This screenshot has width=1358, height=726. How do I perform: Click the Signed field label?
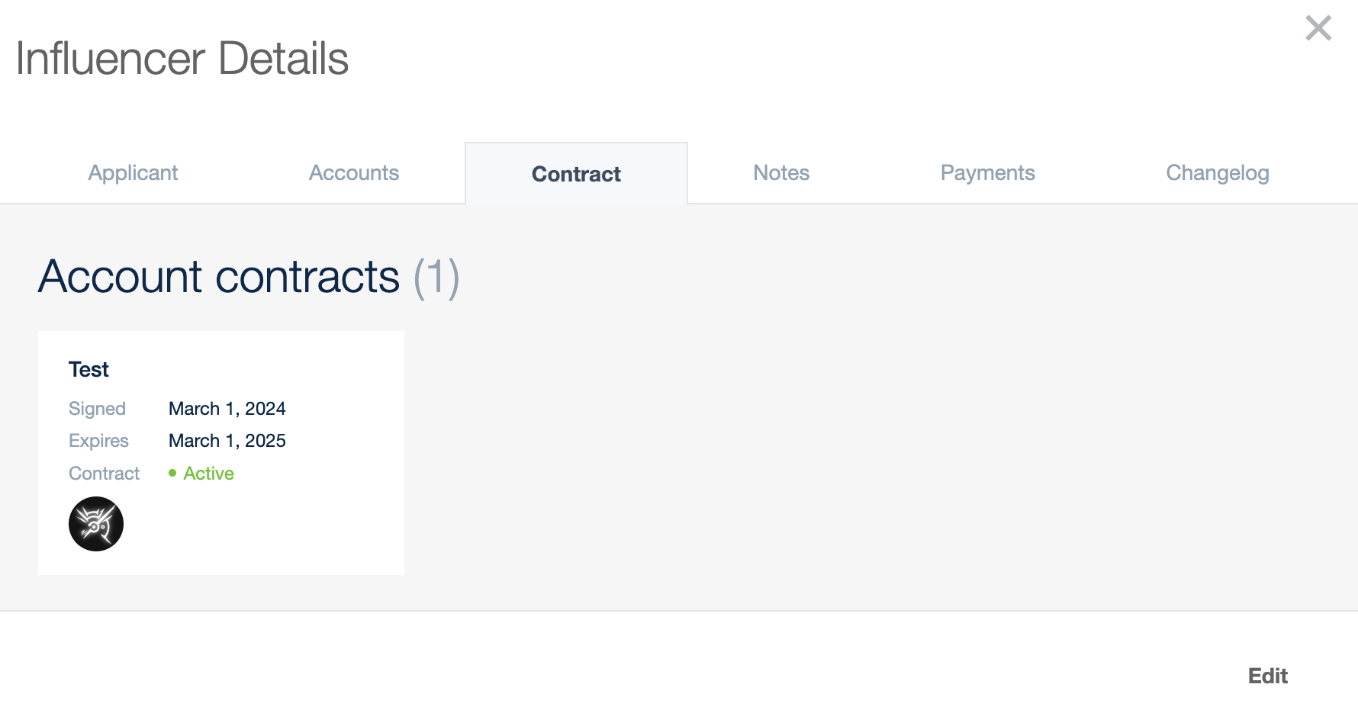point(97,409)
